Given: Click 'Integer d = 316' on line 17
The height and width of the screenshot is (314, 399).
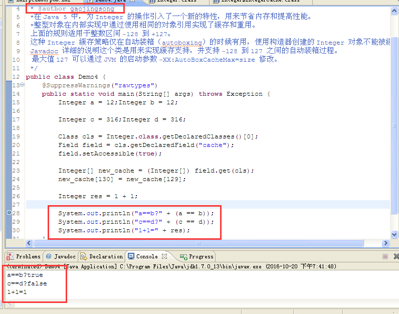Looking at the screenshot, I should (x=152, y=119).
